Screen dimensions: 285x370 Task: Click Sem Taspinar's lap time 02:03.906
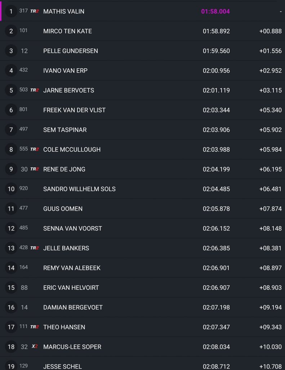216,130
